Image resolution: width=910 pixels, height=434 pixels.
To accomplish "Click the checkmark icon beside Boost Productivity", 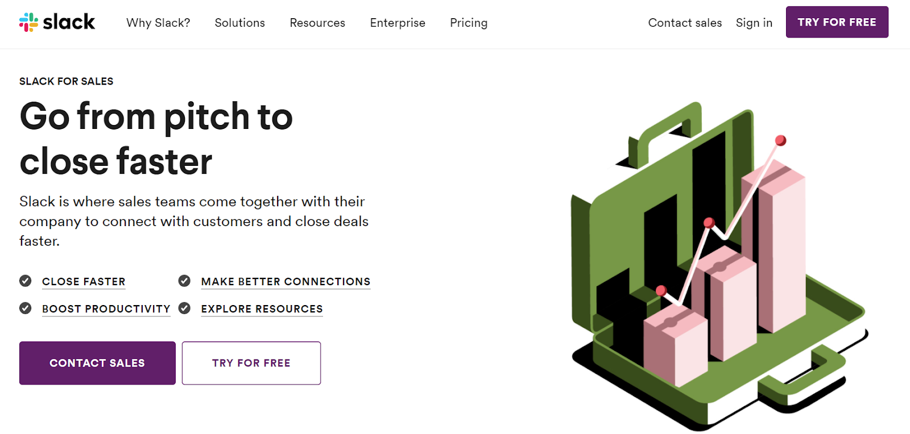I will [26, 308].
